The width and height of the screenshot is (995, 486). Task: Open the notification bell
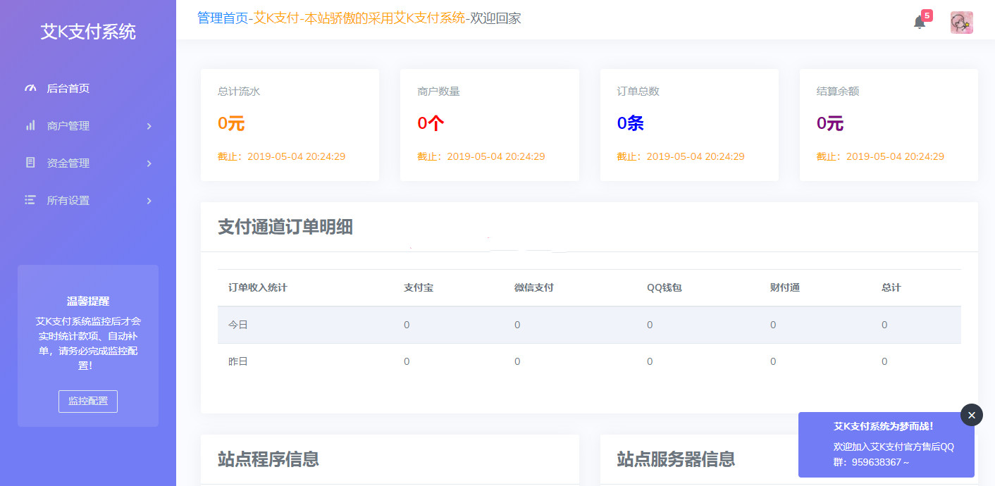(x=920, y=23)
